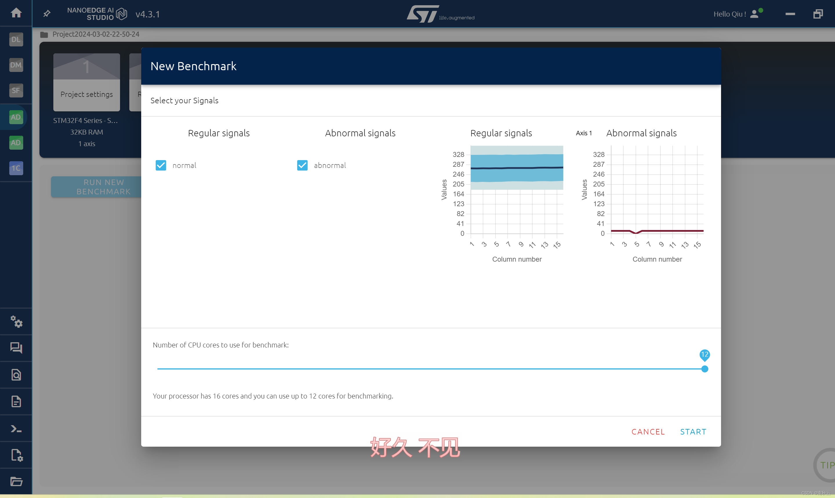Screen dimensions: 835x498
Task: Open the DL sidebar project type
Action: click(x=16, y=39)
